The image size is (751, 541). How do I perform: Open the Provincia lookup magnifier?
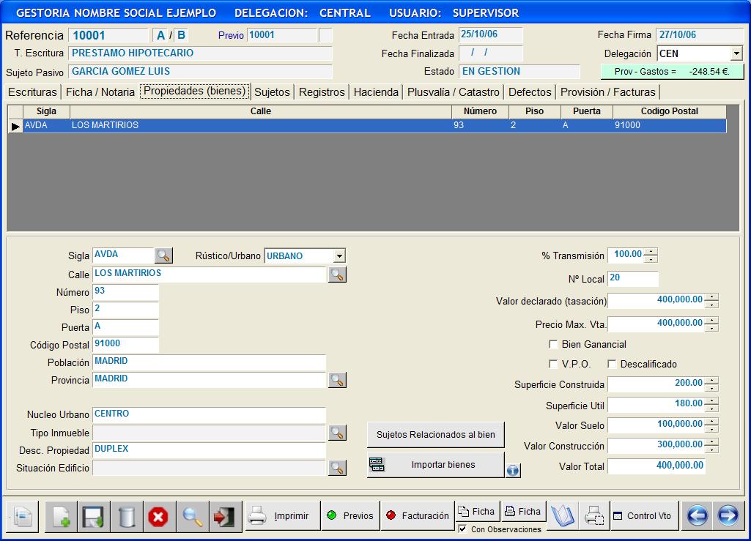337,380
